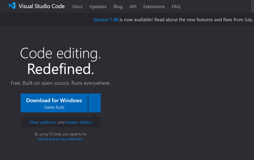Select the 'Redefined.' heading text
Viewport: 254px width, 160px height.
coord(61,69)
